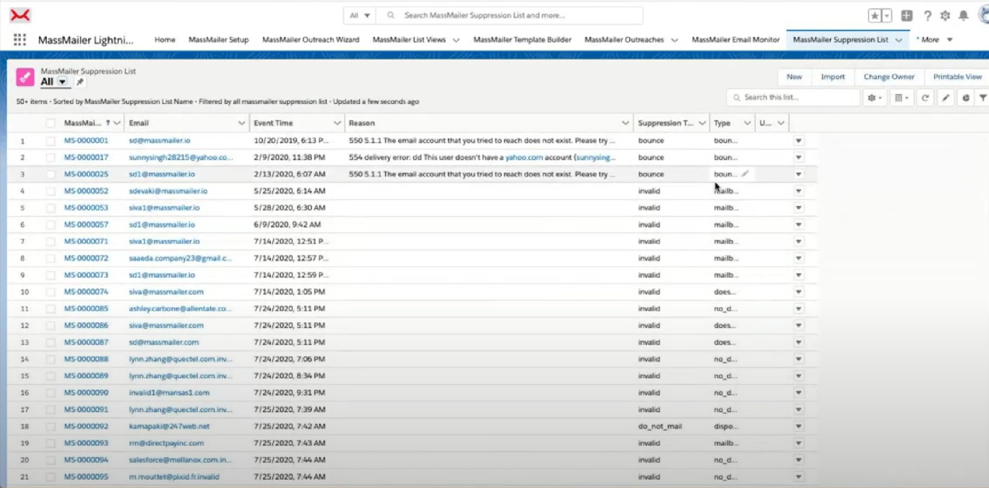Click the do_not_mail cell text
The width and height of the screenshot is (989, 488).
point(660,426)
